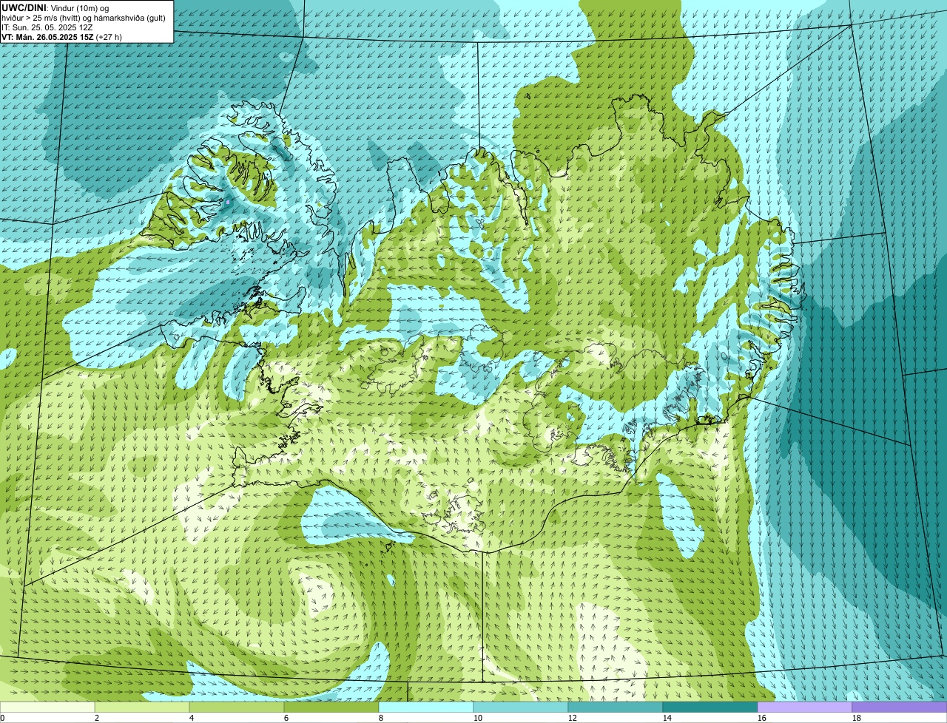Click the '10' label on the wind scale
947x723 pixels.
coord(478,718)
